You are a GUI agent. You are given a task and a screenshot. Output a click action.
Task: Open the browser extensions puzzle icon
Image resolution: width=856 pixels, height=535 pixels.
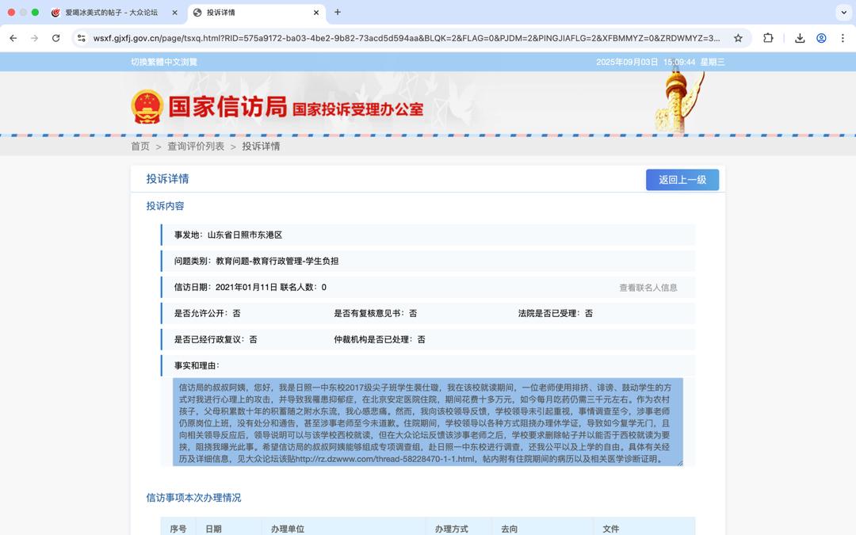click(x=768, y=38)
